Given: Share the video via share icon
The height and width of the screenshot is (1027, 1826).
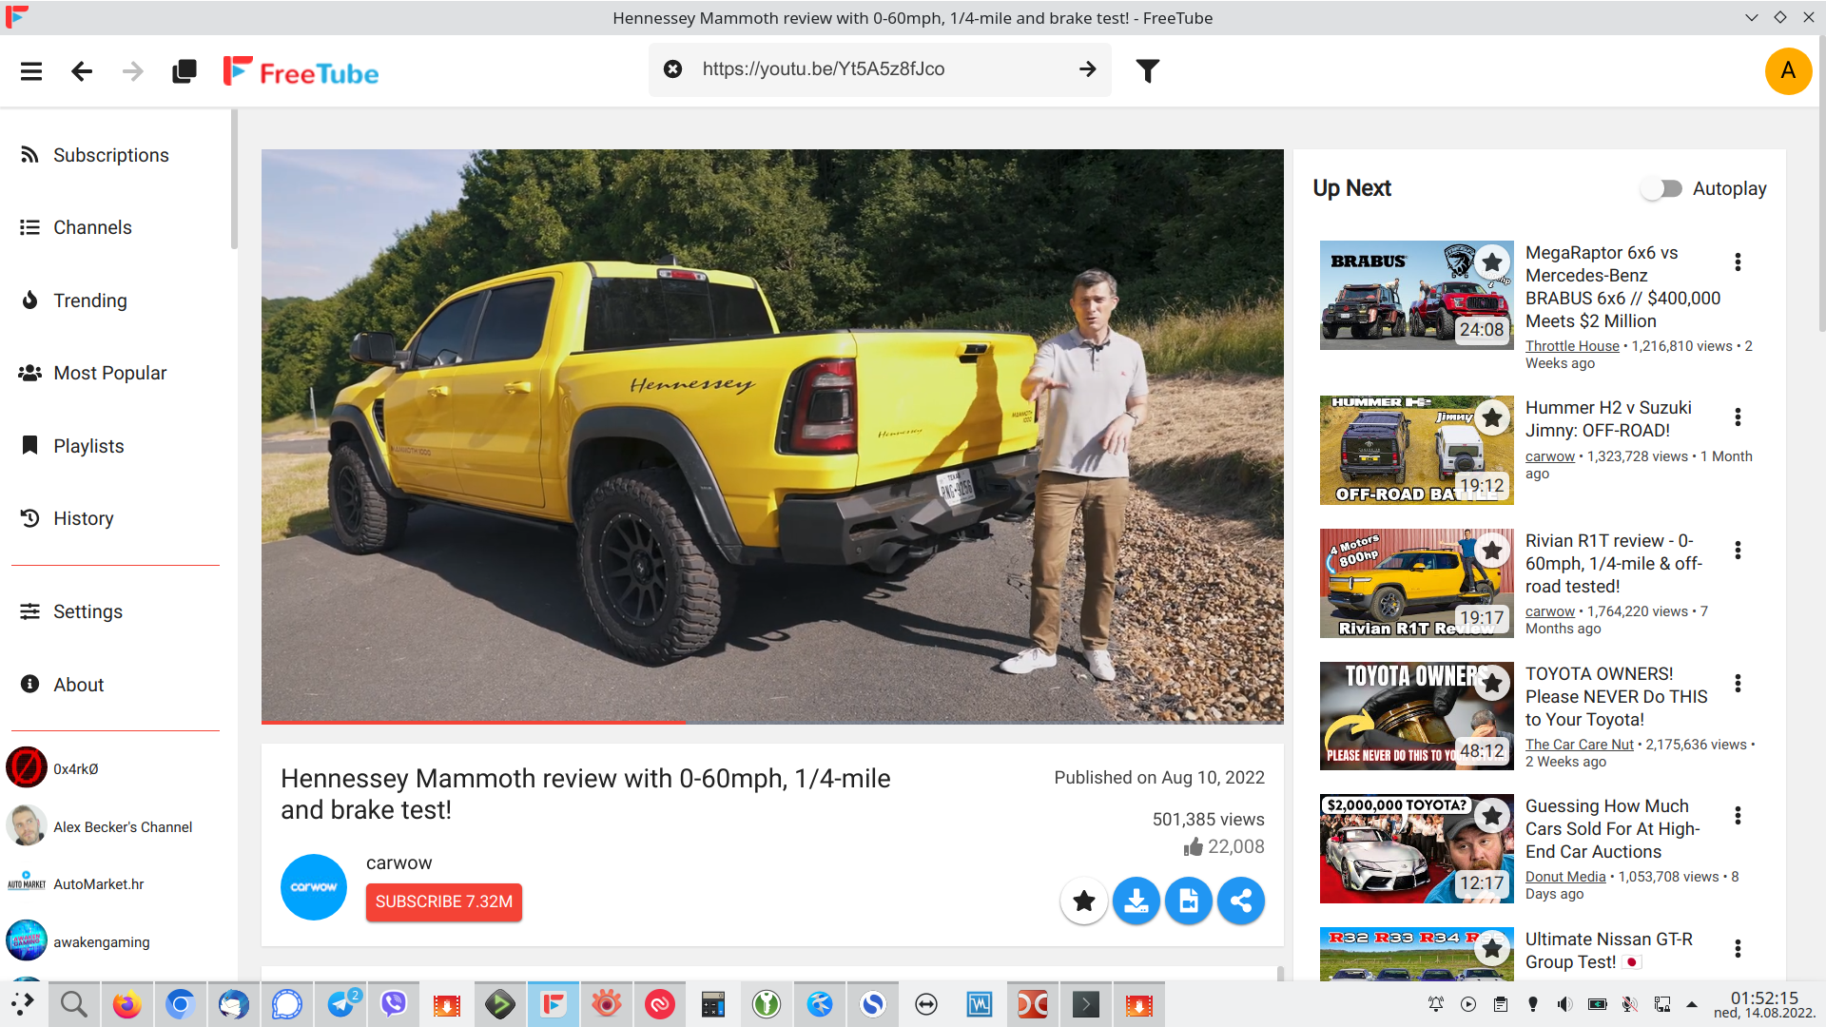Looking at the screenshot, I should (x=1240, y=901).
